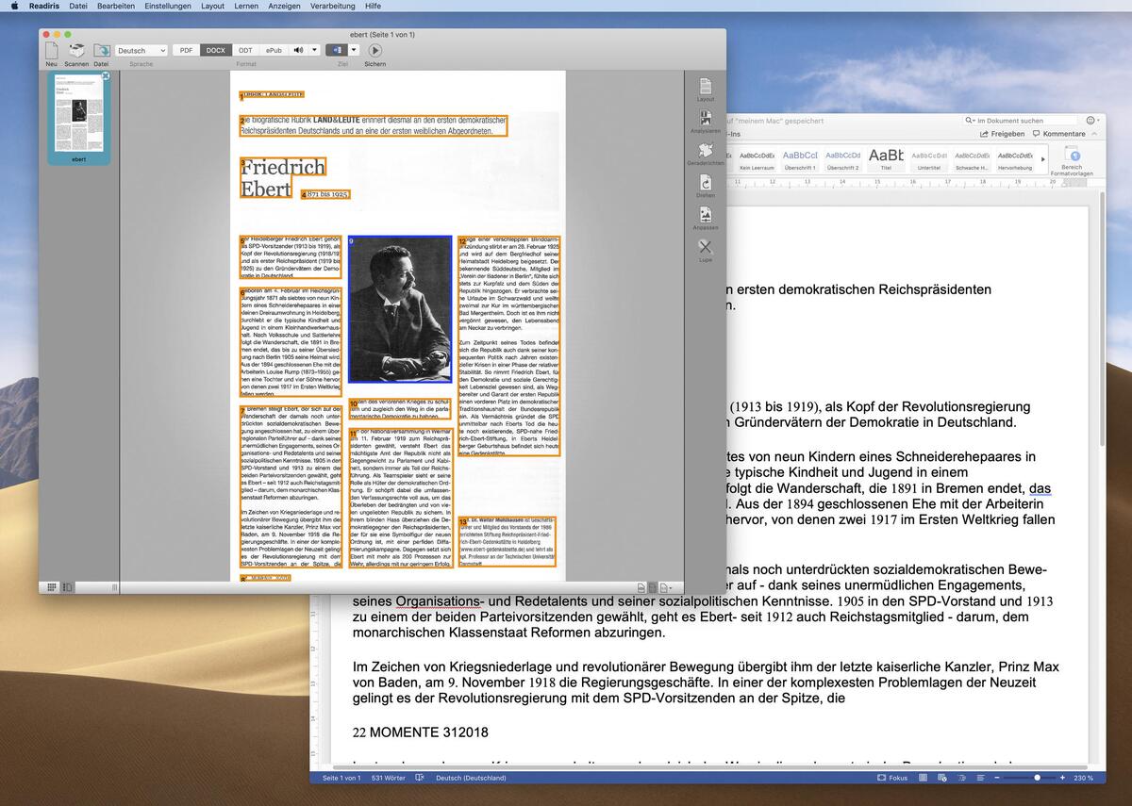The width and height of the screenshot is (1132, 806).
Task: Select the Analysieren tool
Action: click(705, 118)
